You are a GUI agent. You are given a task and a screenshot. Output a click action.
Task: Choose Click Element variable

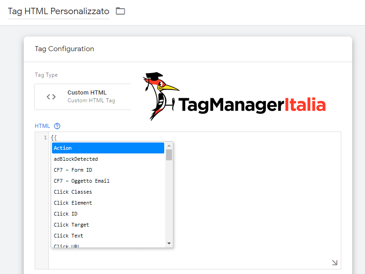pyautogui.click(x=108, y=203)
